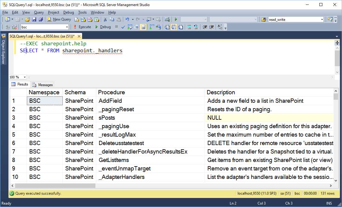
Task: Uncomment the selected lines icon
Action: [196, 27]
